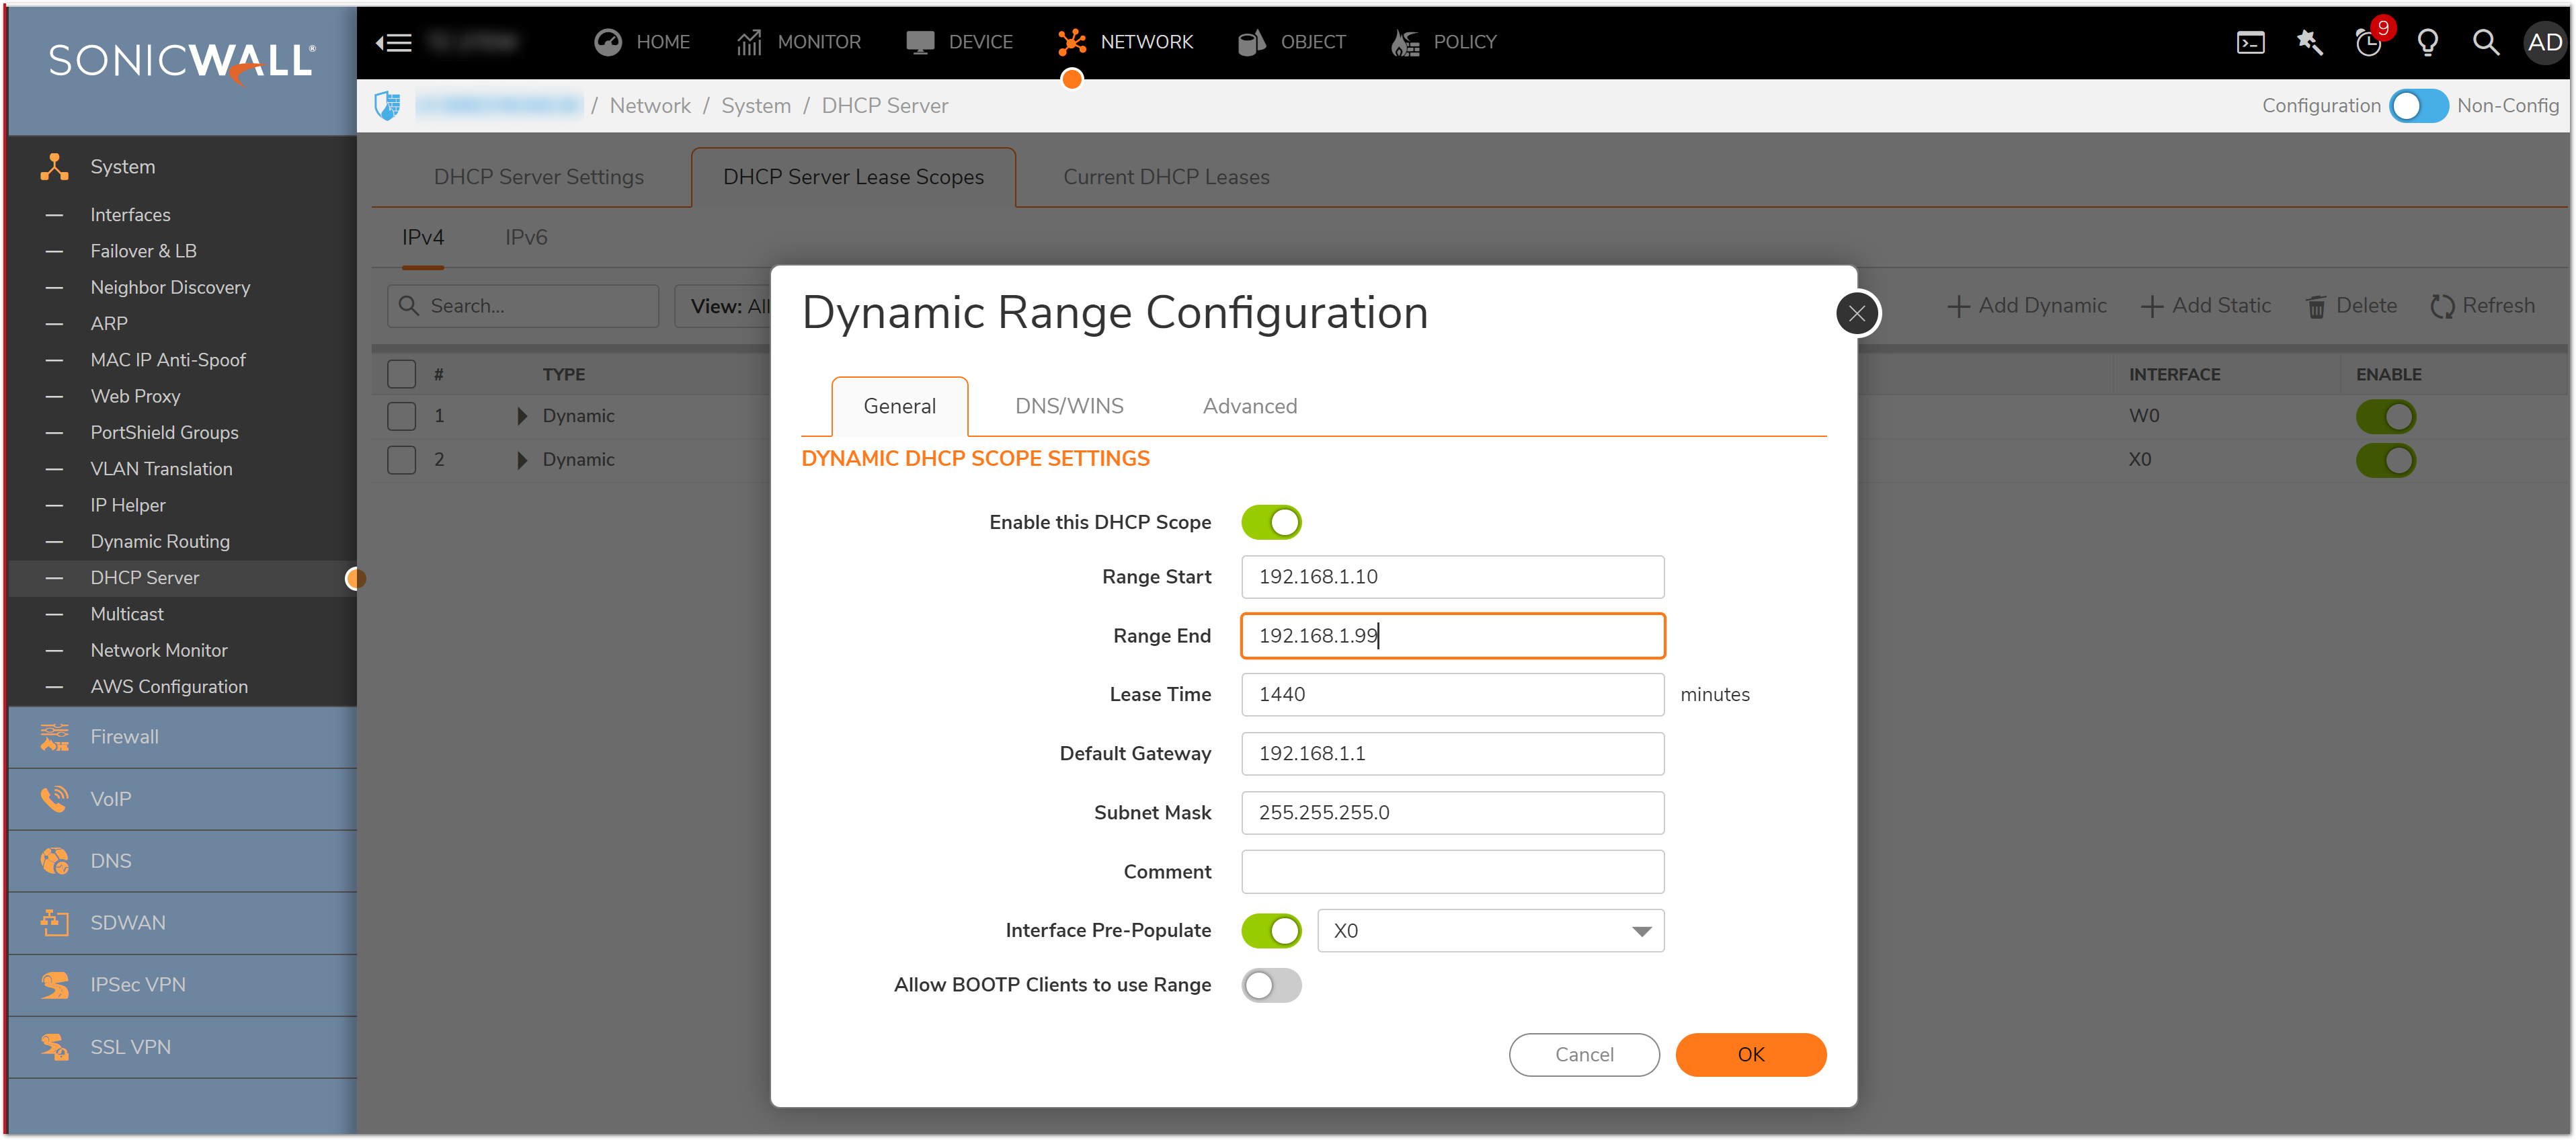Click Add Static button
This screenshot has height=1140, width=2576.
[x=2205, y=306]
